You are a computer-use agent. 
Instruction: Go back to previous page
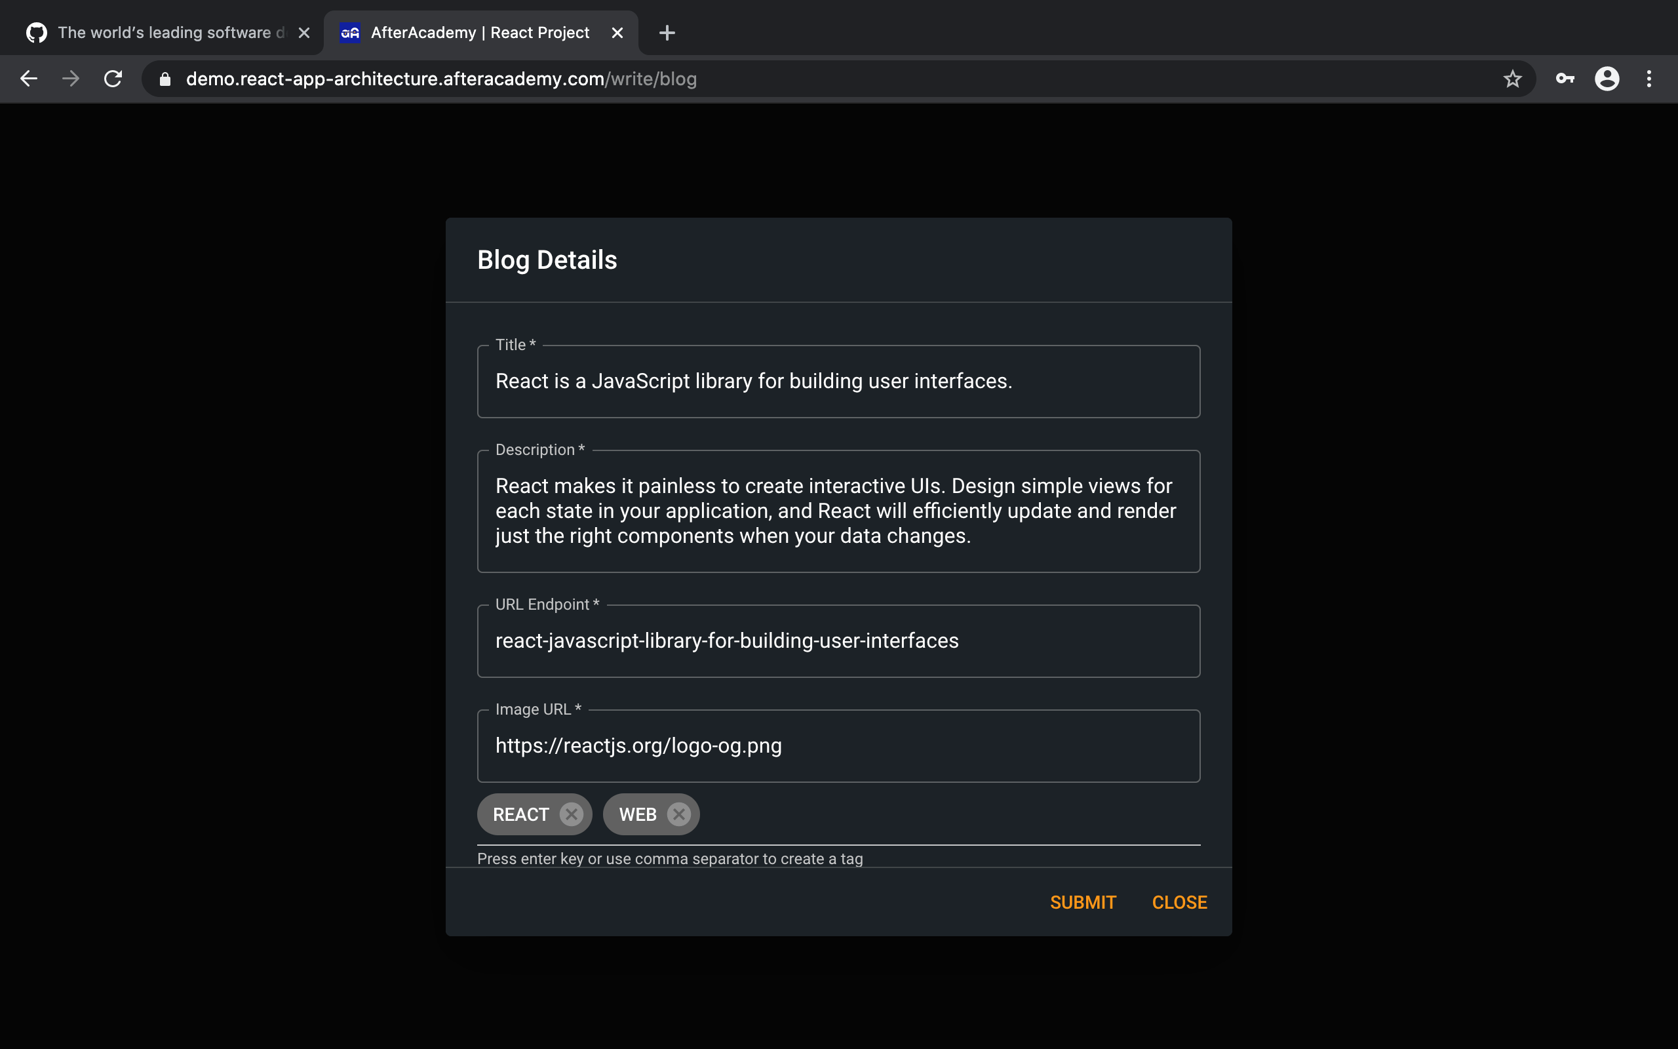click(x=29, y=79)
